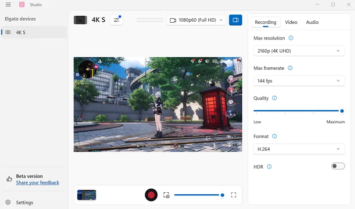Click the 4K S sidebar device icon
The height and width of the screenshot is (209, 355).
tap(8, 32)
